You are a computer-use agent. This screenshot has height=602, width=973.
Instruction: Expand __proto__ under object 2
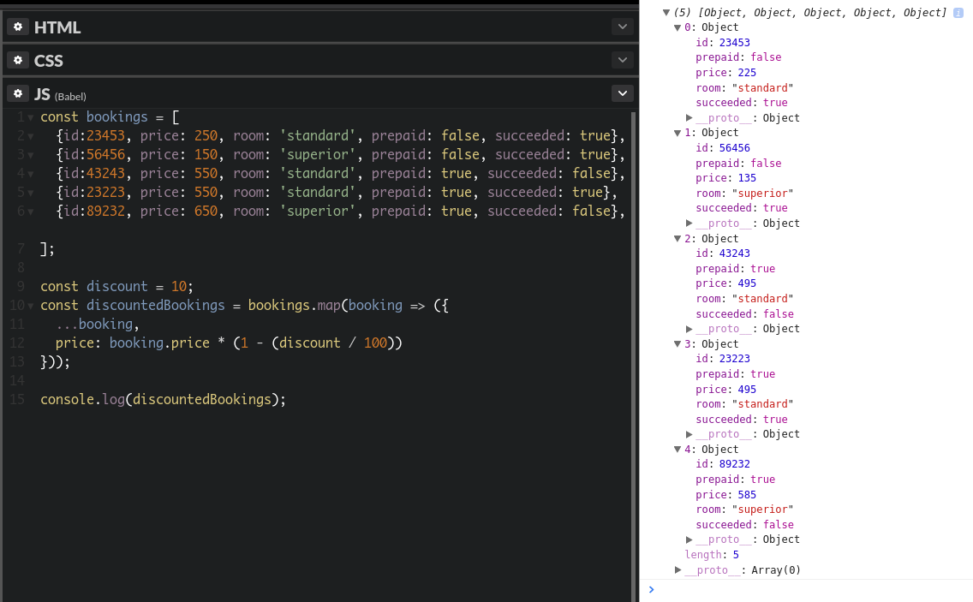coord(689,328)
